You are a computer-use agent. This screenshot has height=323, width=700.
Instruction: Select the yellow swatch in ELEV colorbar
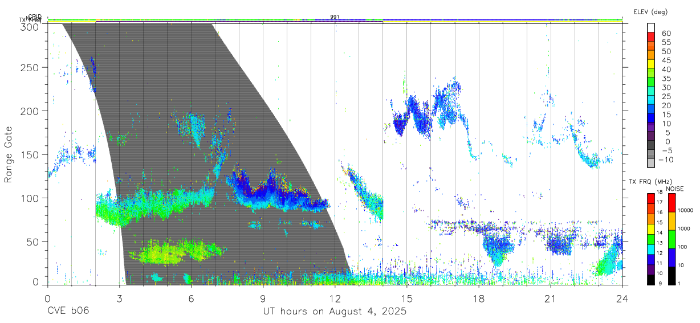651,63
